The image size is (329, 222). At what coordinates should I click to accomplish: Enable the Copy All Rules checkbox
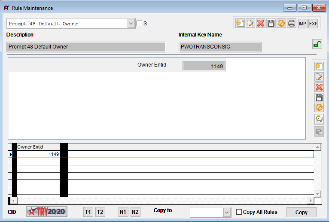point(240,212)
